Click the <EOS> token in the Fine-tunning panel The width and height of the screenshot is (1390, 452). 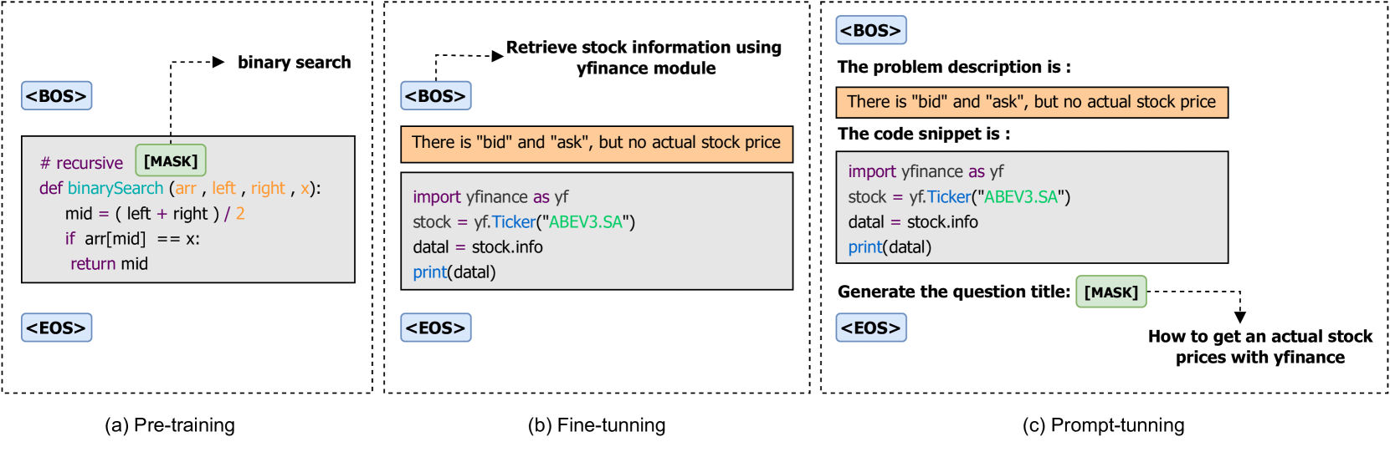coord(435,328)
